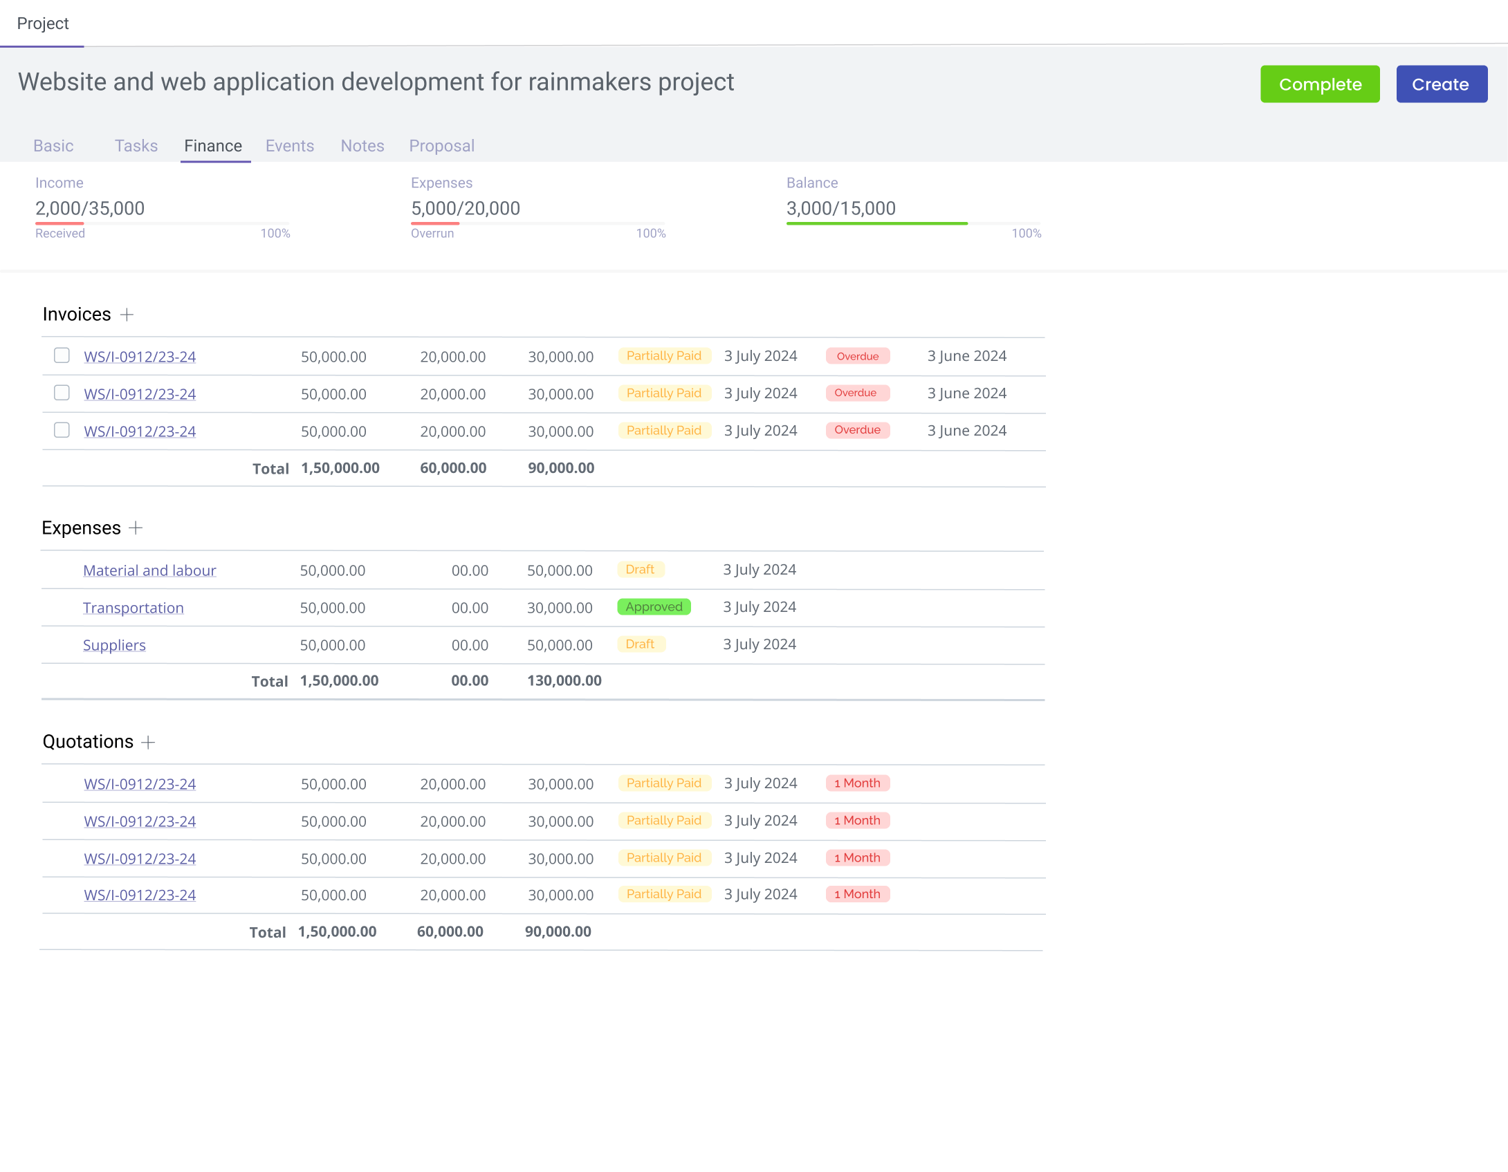The image size is (1508, 1172).
Task: Open the Transportation expense link
Action: point(134,608)
